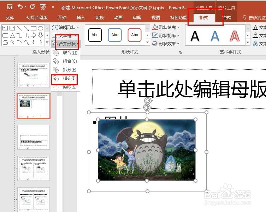Select the elbow connector shape
Screen dimensions: 266x212
19,35
